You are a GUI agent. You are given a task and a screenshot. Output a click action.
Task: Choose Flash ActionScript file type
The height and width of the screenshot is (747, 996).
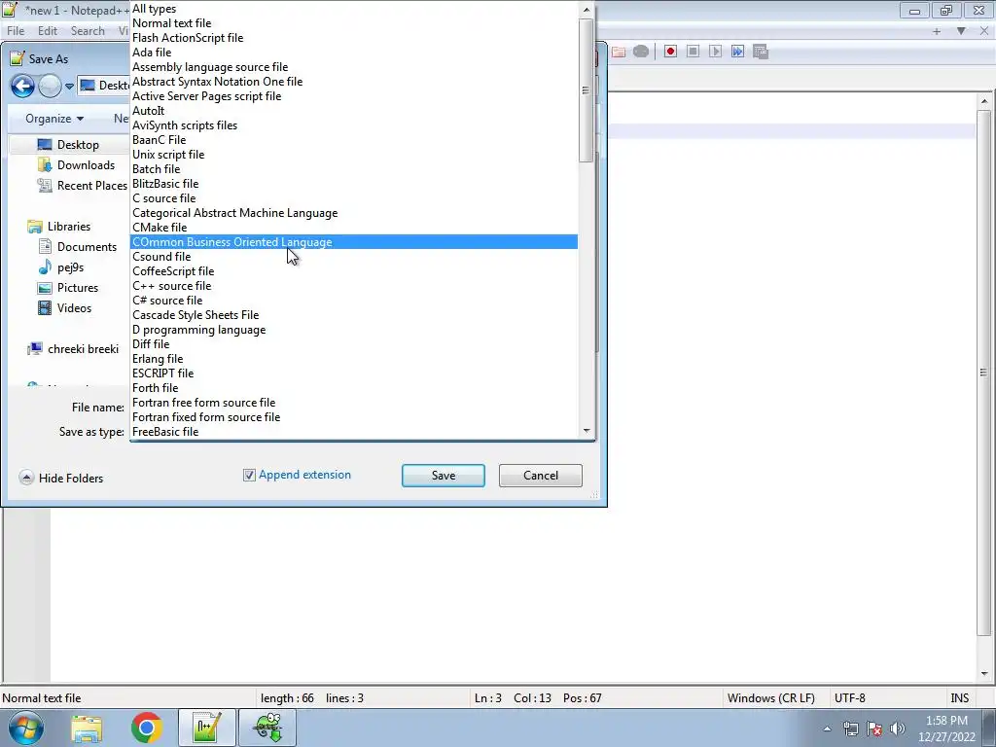(x=354, y=38)
